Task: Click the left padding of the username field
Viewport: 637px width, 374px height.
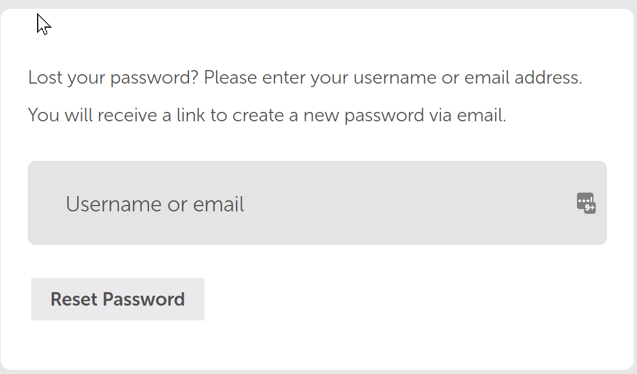Action: [47, 203]
